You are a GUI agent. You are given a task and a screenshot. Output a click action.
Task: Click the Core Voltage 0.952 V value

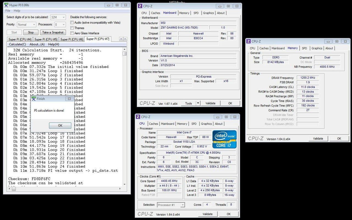pos(202,147)
